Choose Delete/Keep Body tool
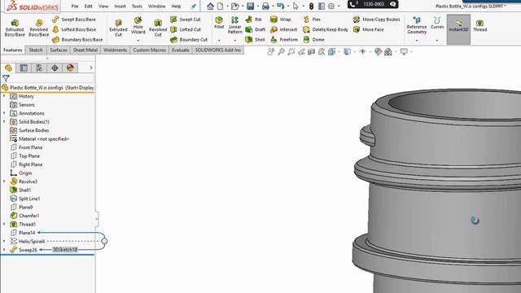The height and width of the screenshot is (293, 521). click(326, 29)
